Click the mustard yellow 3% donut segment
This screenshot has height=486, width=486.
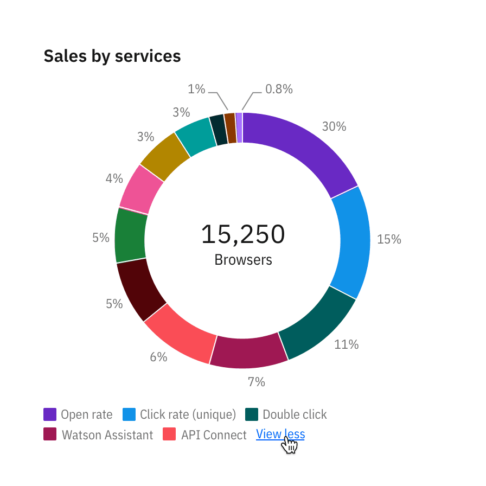point(164,157)
